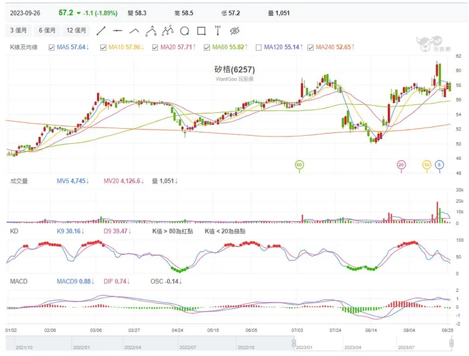Select the rectangle drawing tool

point(202,30)
